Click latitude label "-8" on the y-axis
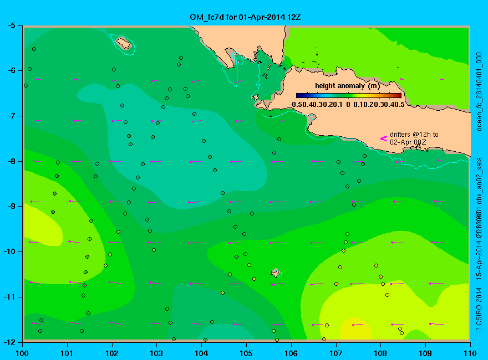 point(11,161)
